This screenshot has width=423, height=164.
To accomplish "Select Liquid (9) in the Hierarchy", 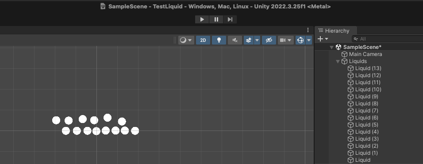I will 367,97.
